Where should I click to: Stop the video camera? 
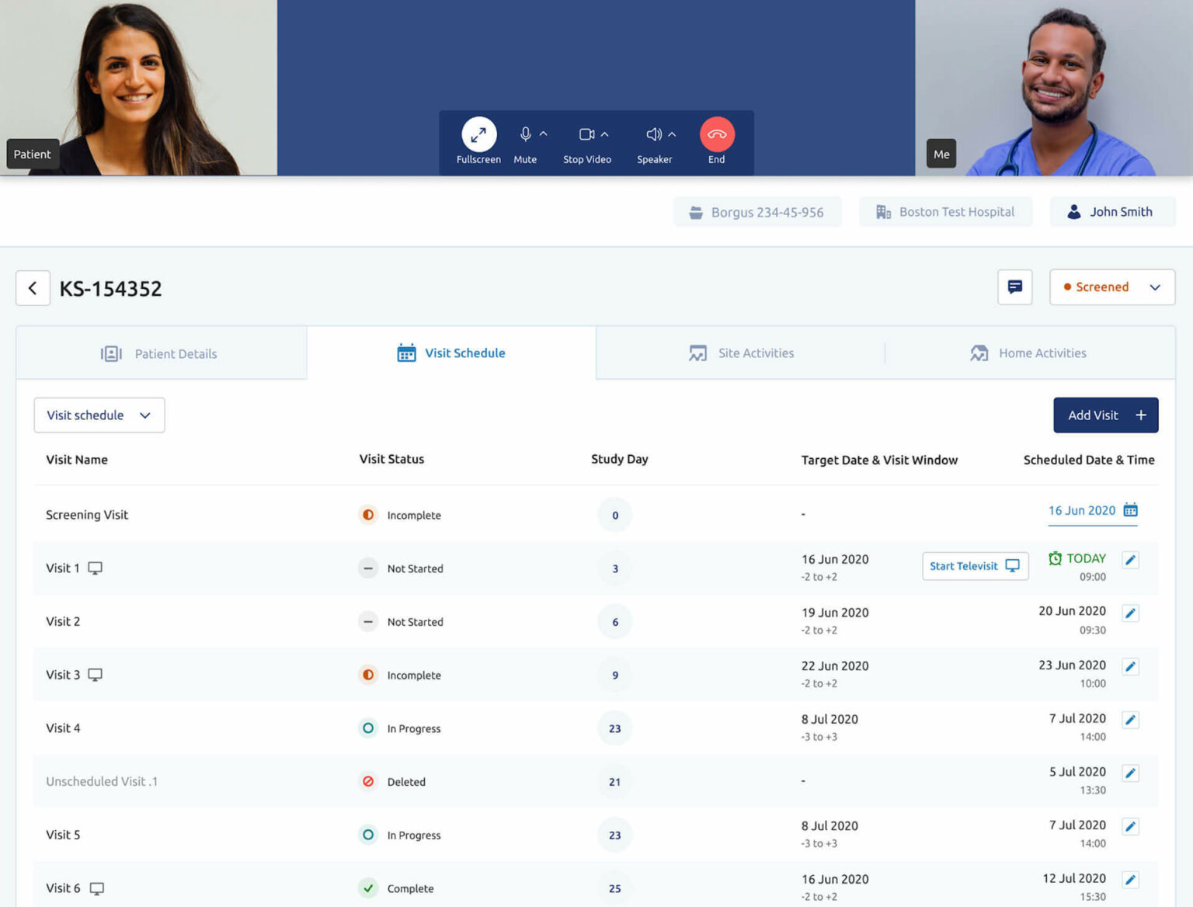586,135
